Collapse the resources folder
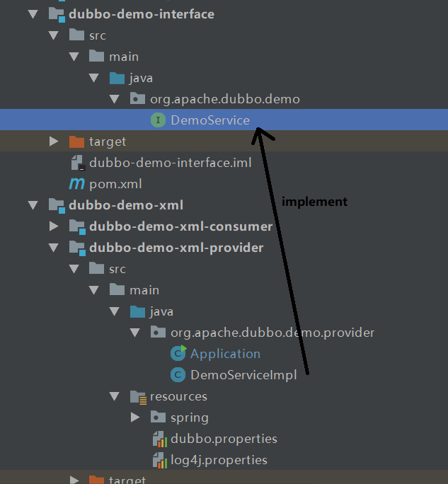 [x=114, y=397]
